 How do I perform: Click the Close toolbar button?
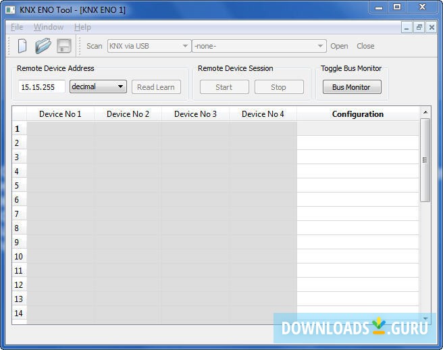pos(365,46)
